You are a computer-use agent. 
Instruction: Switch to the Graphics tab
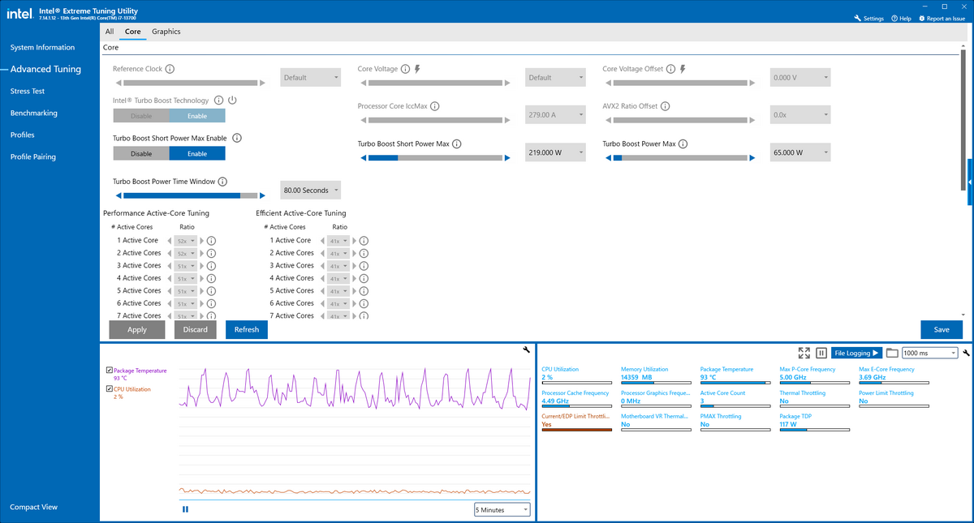click(166, 32)
